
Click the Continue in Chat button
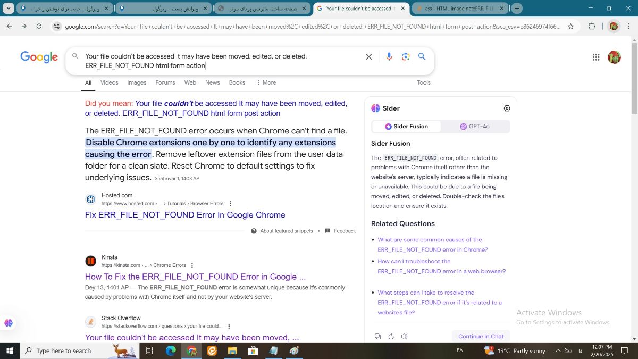click(481, 336)
